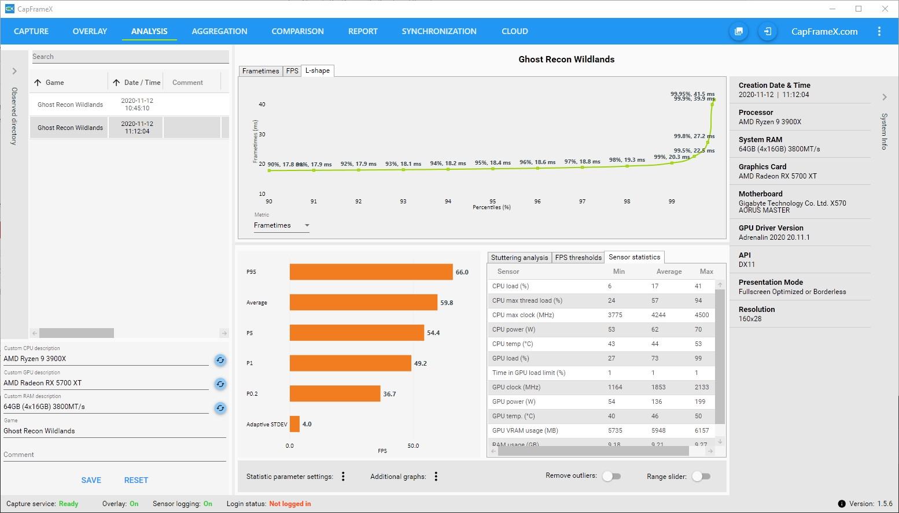Click the record list horizontal scrollbar
Screen dimensions: 899x513
(x=76, y=333)
